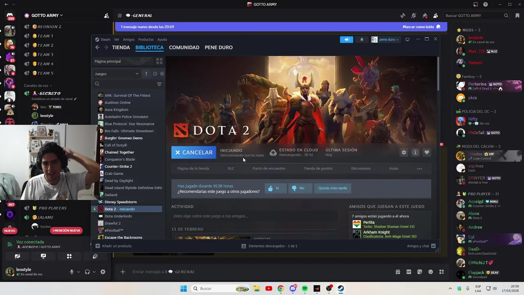Viewport: 524px width, 295px height.
Task: Open microphone input options chevron in Discord
Action: pos(78,272)
